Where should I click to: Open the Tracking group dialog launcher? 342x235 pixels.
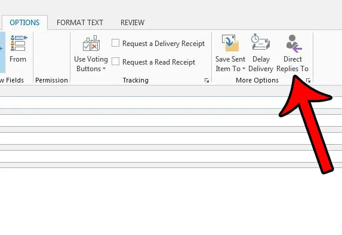pos(207,81)
